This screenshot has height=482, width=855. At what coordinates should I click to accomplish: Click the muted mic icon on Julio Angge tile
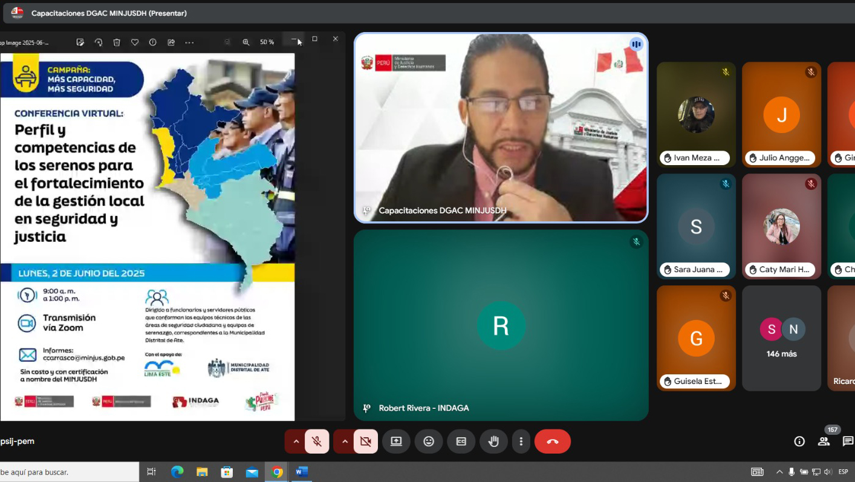point(811,72)
